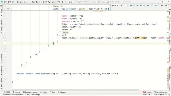The width and height of the screenshot is (171, 96).
Task: Click Apply Changes and Restart Activity icon
Action: [125, 5]
